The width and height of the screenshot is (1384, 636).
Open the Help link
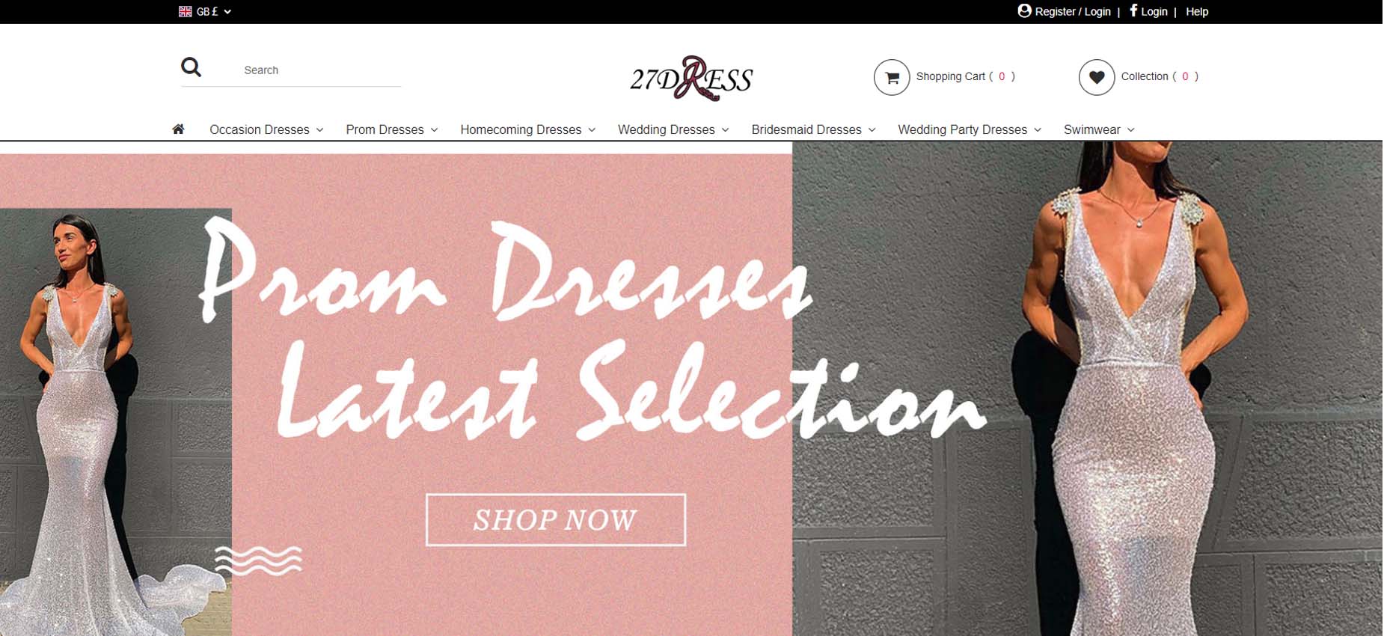[1197, 11]
